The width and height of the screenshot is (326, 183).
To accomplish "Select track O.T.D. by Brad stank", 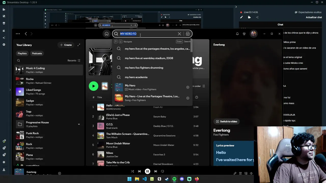I will coord(148,126).
